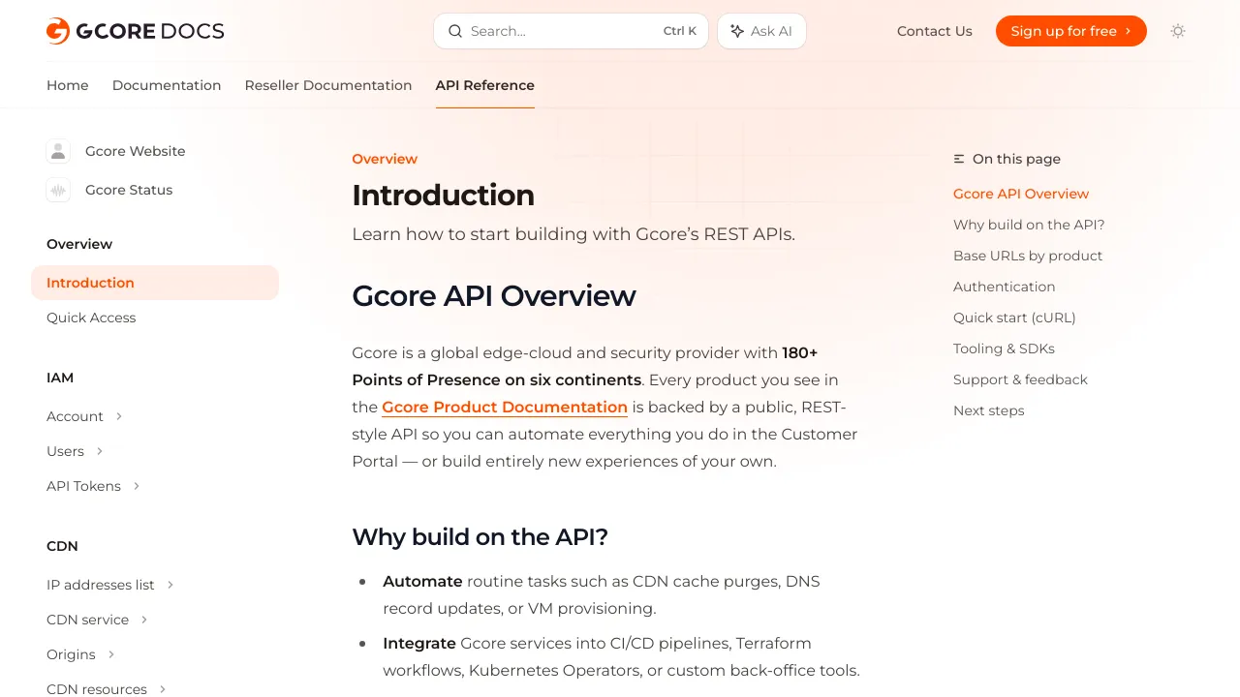This screenshot has width=1240, height=697.
Task: Click the Introduction page title
Action: (x=443, y=195)
